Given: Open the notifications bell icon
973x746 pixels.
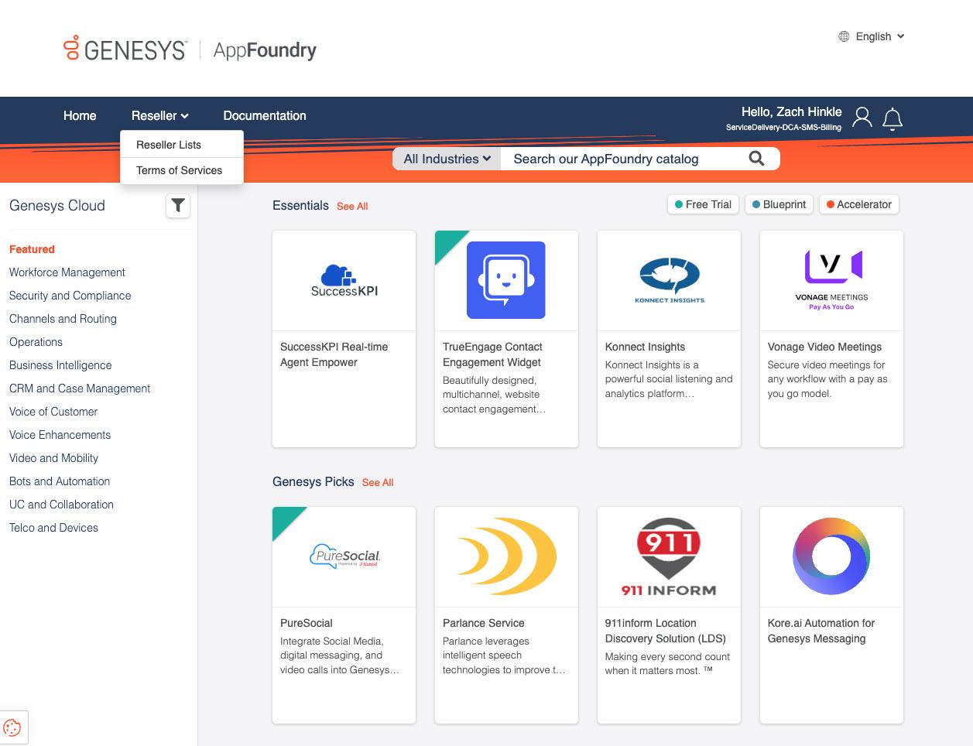Looking at the screenshot, I should pyautogui.click(x=892, y=118).
